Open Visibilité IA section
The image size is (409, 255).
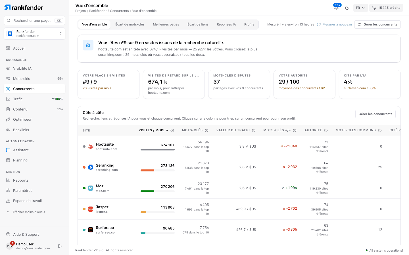(x=34, y=68)
